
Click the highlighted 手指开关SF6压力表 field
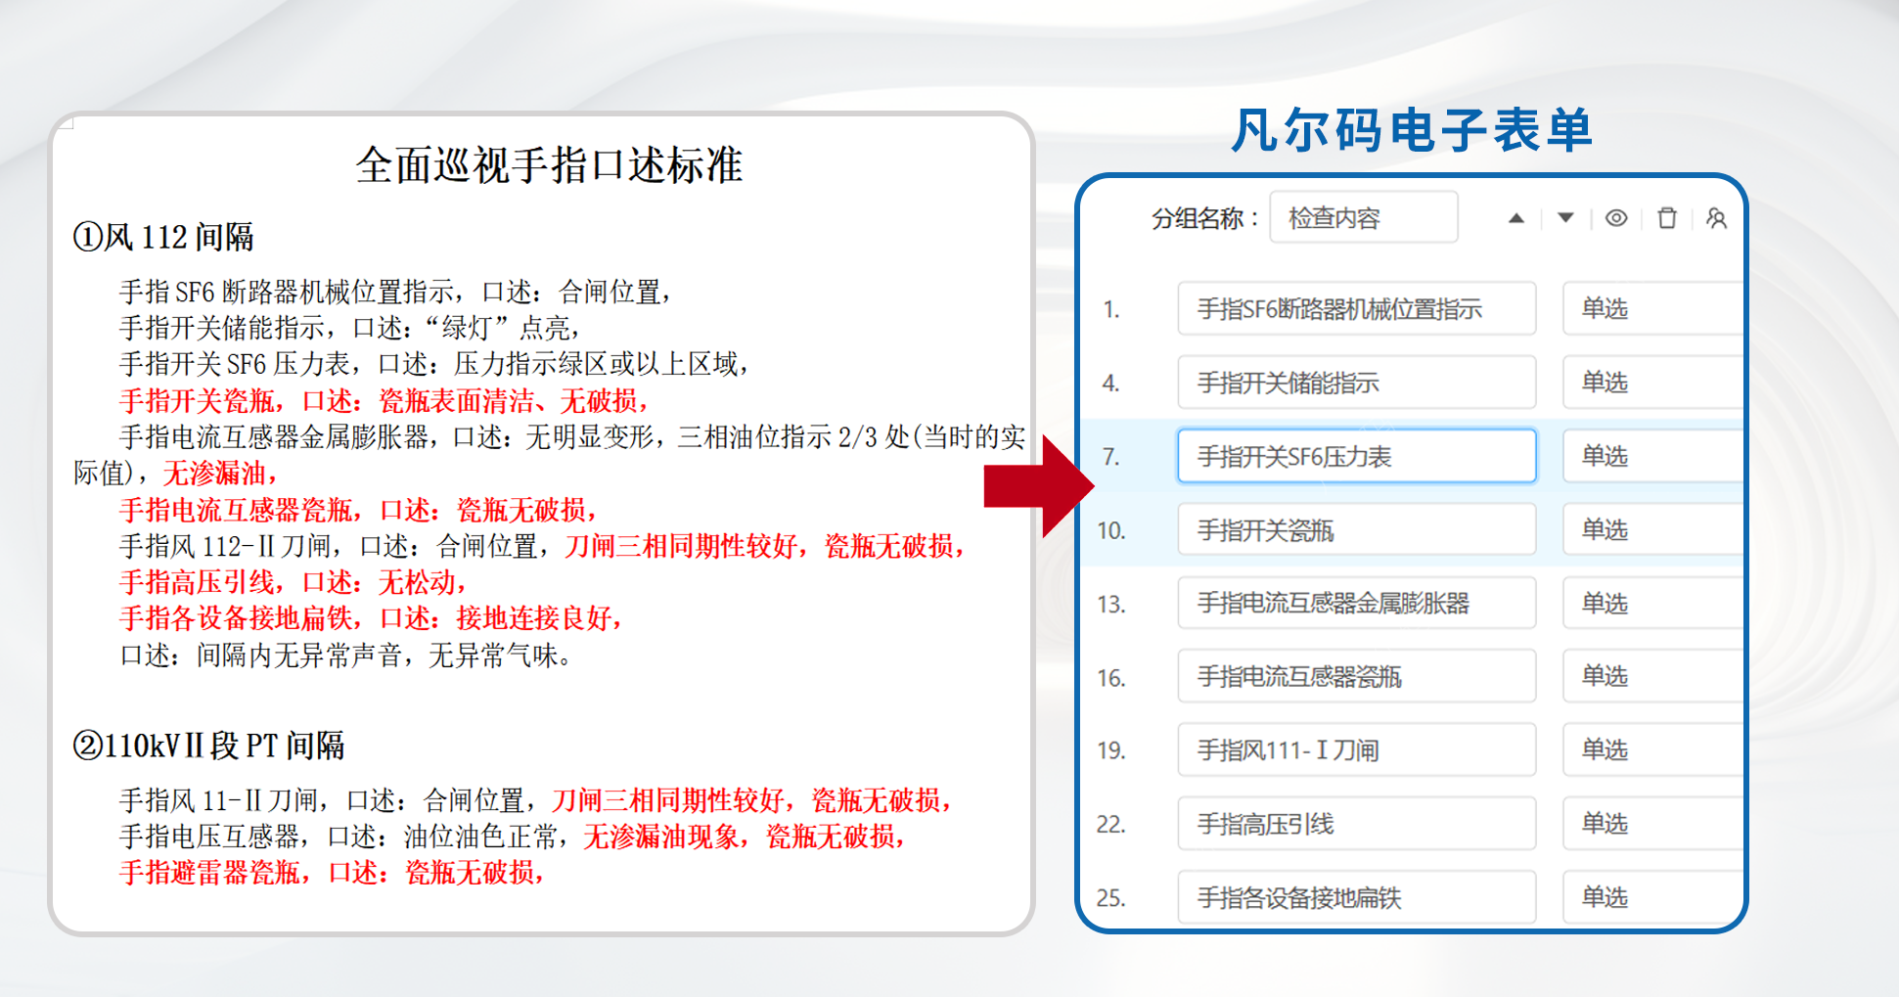(1356, 456)
